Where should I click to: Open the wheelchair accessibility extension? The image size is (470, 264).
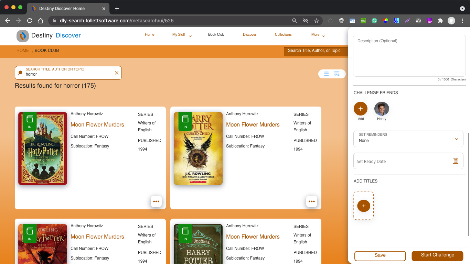(x=396, y=21)
